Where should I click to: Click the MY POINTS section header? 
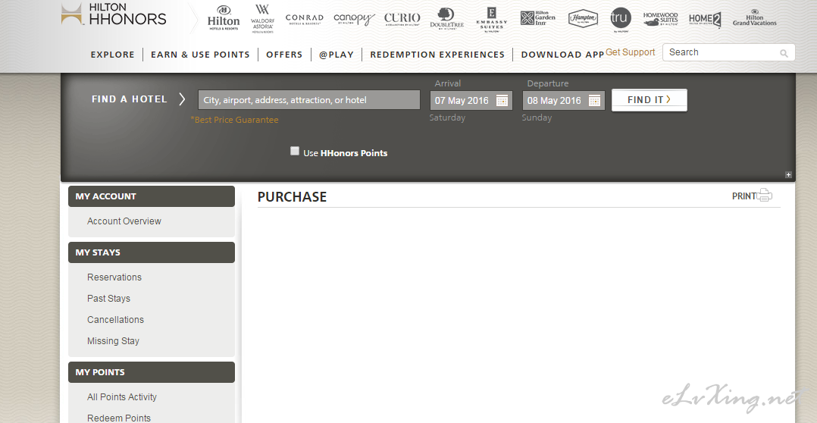tap(152, 372)
